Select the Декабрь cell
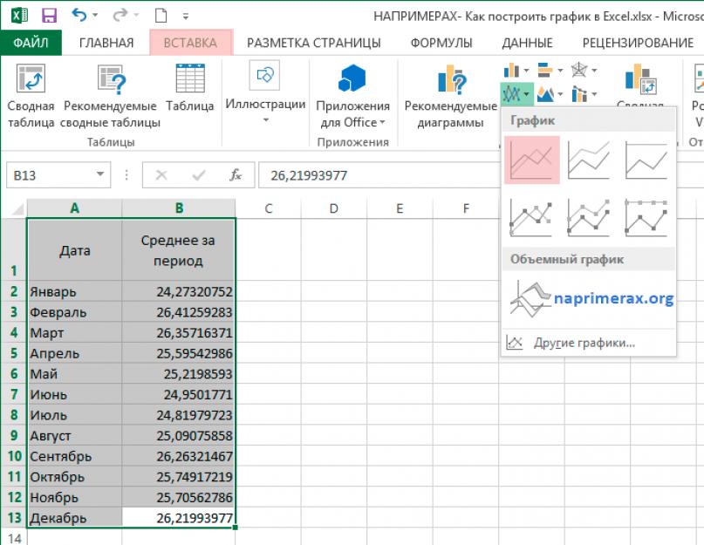This screenshot has height=545, width=704. 74,518
